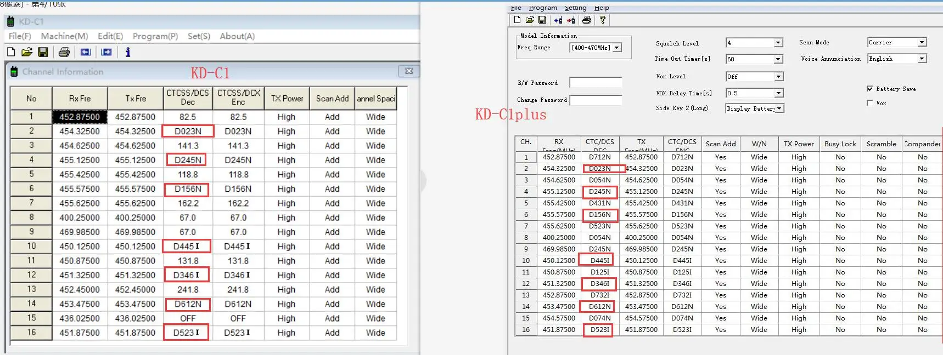Click the TX Power column header in KD-C1
Image resolution: width=943 pixels, height=355 pixels.
(x=287, y=99)
